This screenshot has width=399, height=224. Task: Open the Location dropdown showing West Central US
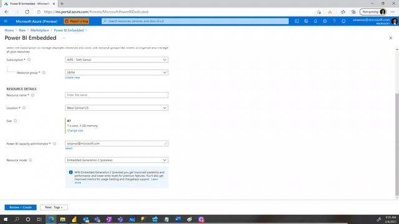pos(117,108)
